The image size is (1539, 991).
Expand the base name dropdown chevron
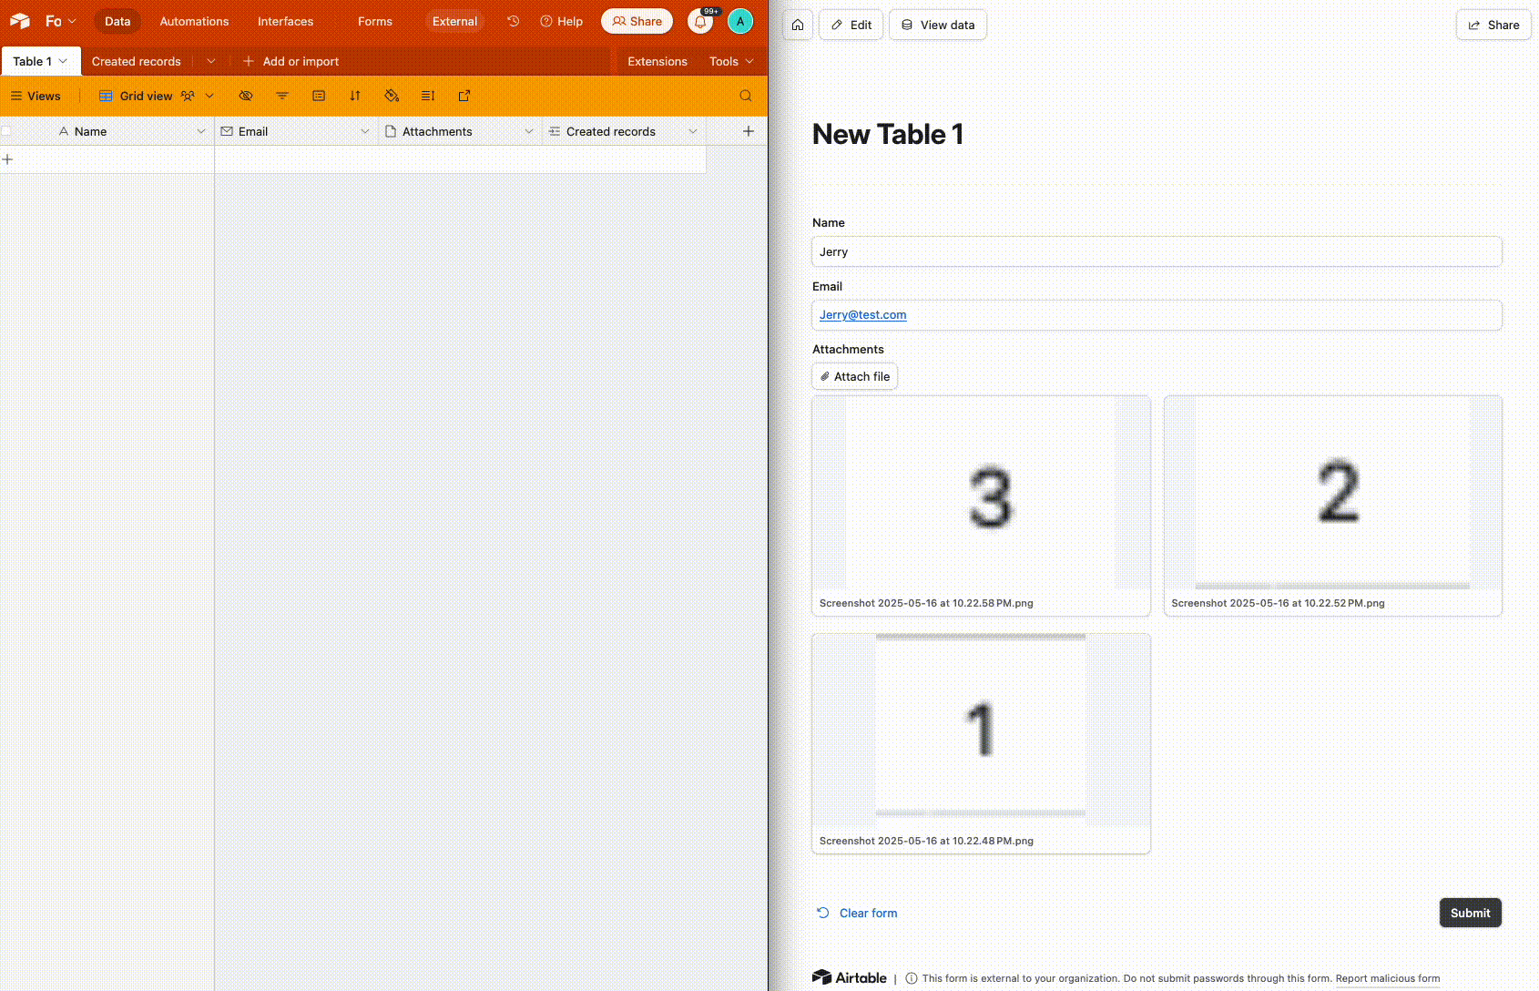[72, 21]
